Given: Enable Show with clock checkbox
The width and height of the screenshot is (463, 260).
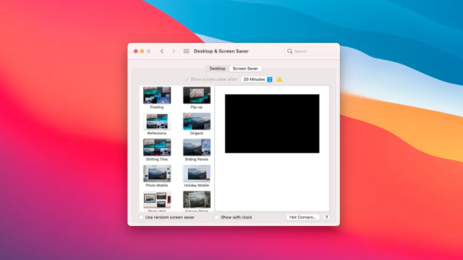Looking at the screenshot, I should [x=217, y=217].
